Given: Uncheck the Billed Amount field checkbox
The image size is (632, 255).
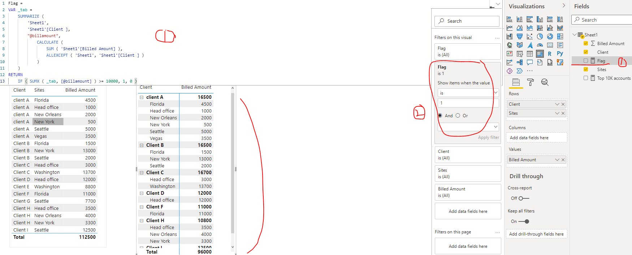Looking at the screenshot, I should click(x=586, y=43).
